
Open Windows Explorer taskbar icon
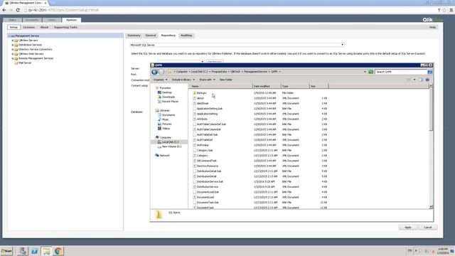coord(46,251)
